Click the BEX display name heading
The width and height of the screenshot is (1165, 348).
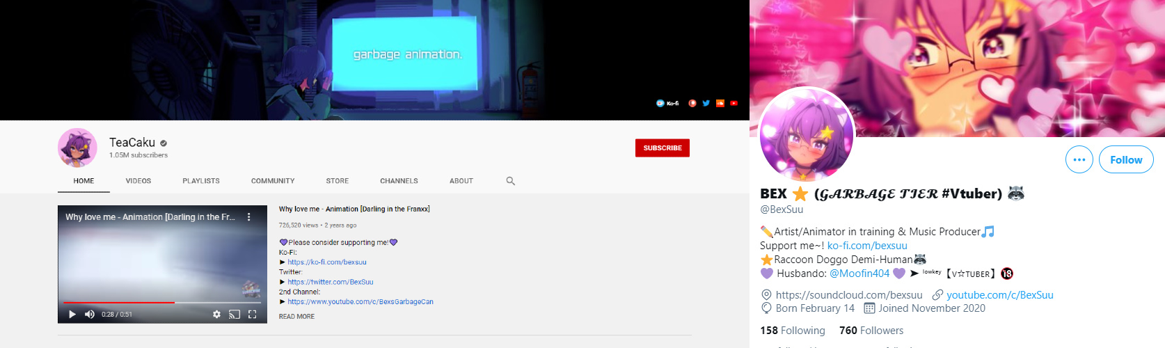[892, 193]
